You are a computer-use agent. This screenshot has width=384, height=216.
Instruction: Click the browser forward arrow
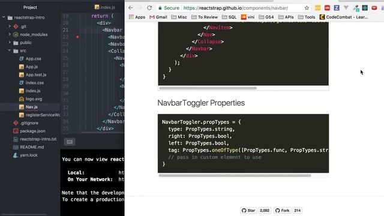click(x=140, y=8)
